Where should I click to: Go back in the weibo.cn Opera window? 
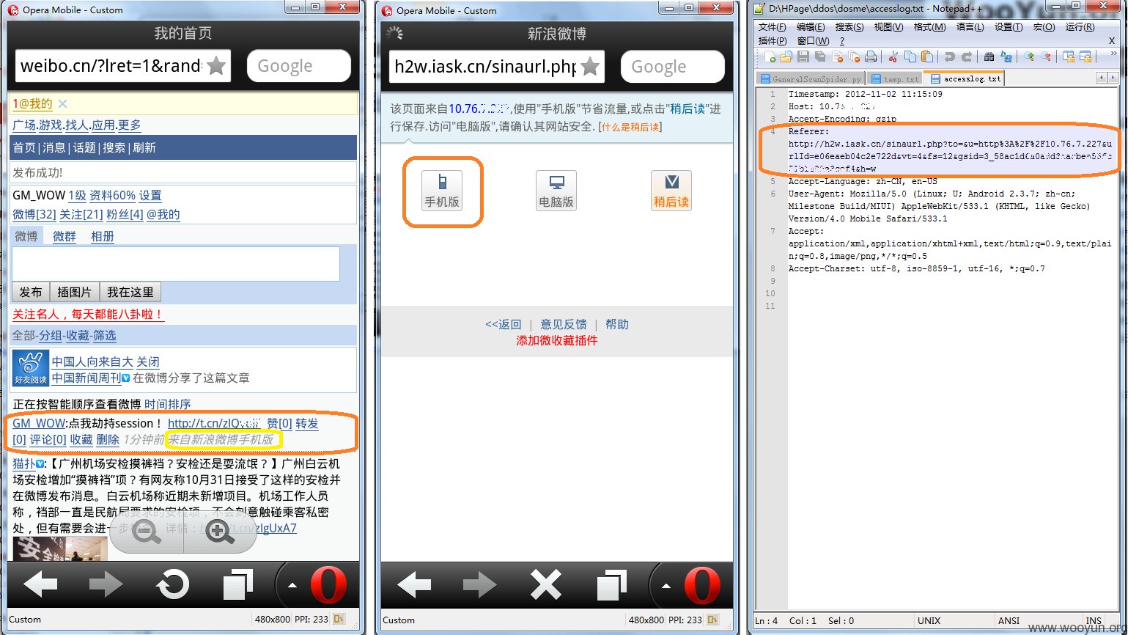(x=40, y=584)
